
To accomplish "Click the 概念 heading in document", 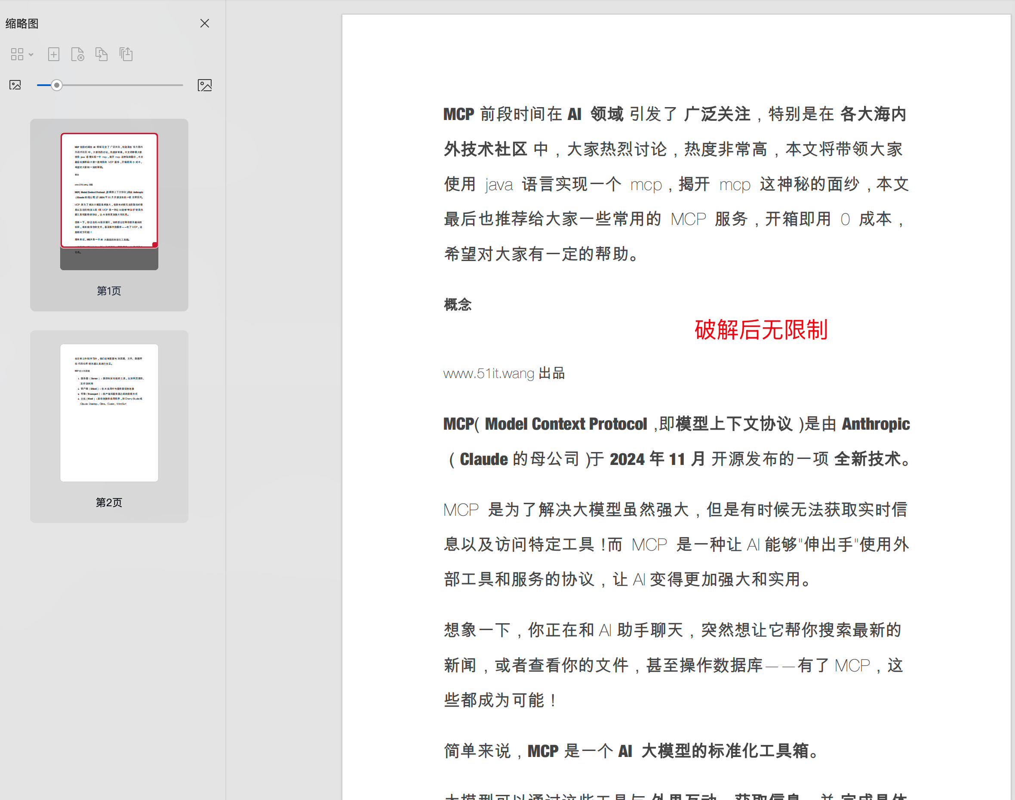I will click(458, 305).
